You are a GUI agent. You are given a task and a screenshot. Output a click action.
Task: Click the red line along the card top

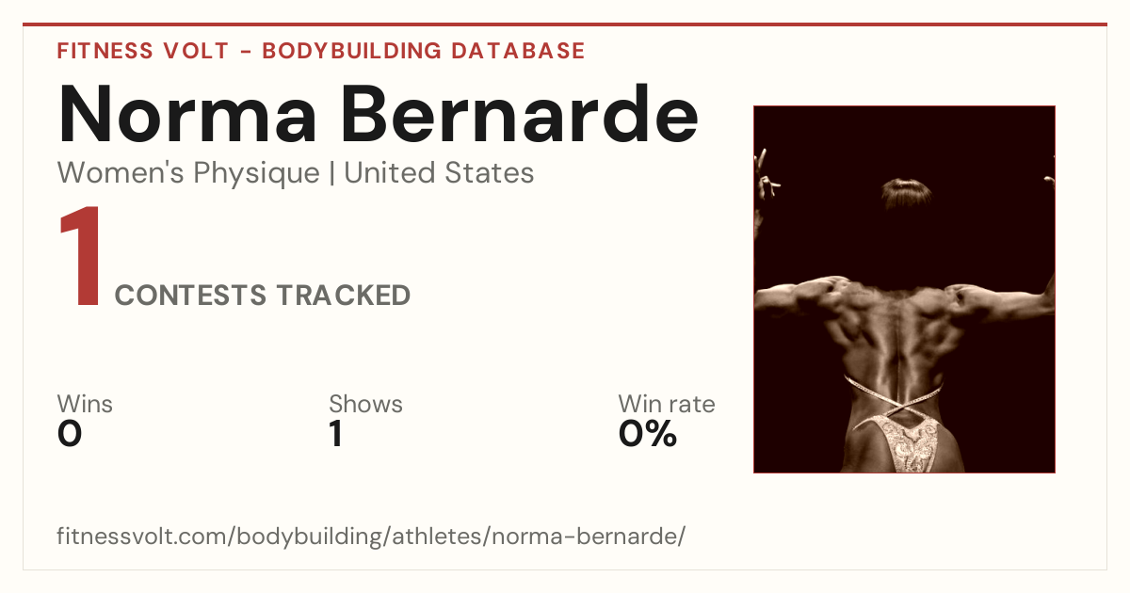[x=565, y=24]
